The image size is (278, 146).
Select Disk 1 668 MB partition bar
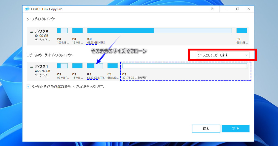pos(112,66)
